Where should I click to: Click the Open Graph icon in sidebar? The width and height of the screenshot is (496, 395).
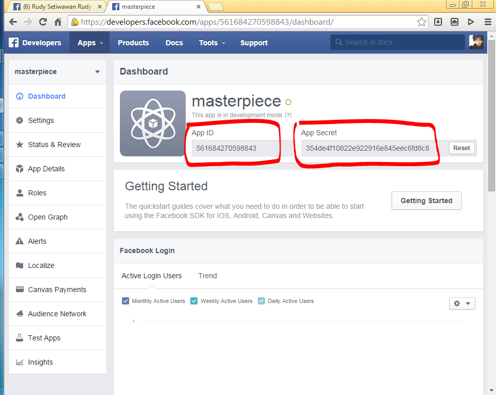[20, 217]
